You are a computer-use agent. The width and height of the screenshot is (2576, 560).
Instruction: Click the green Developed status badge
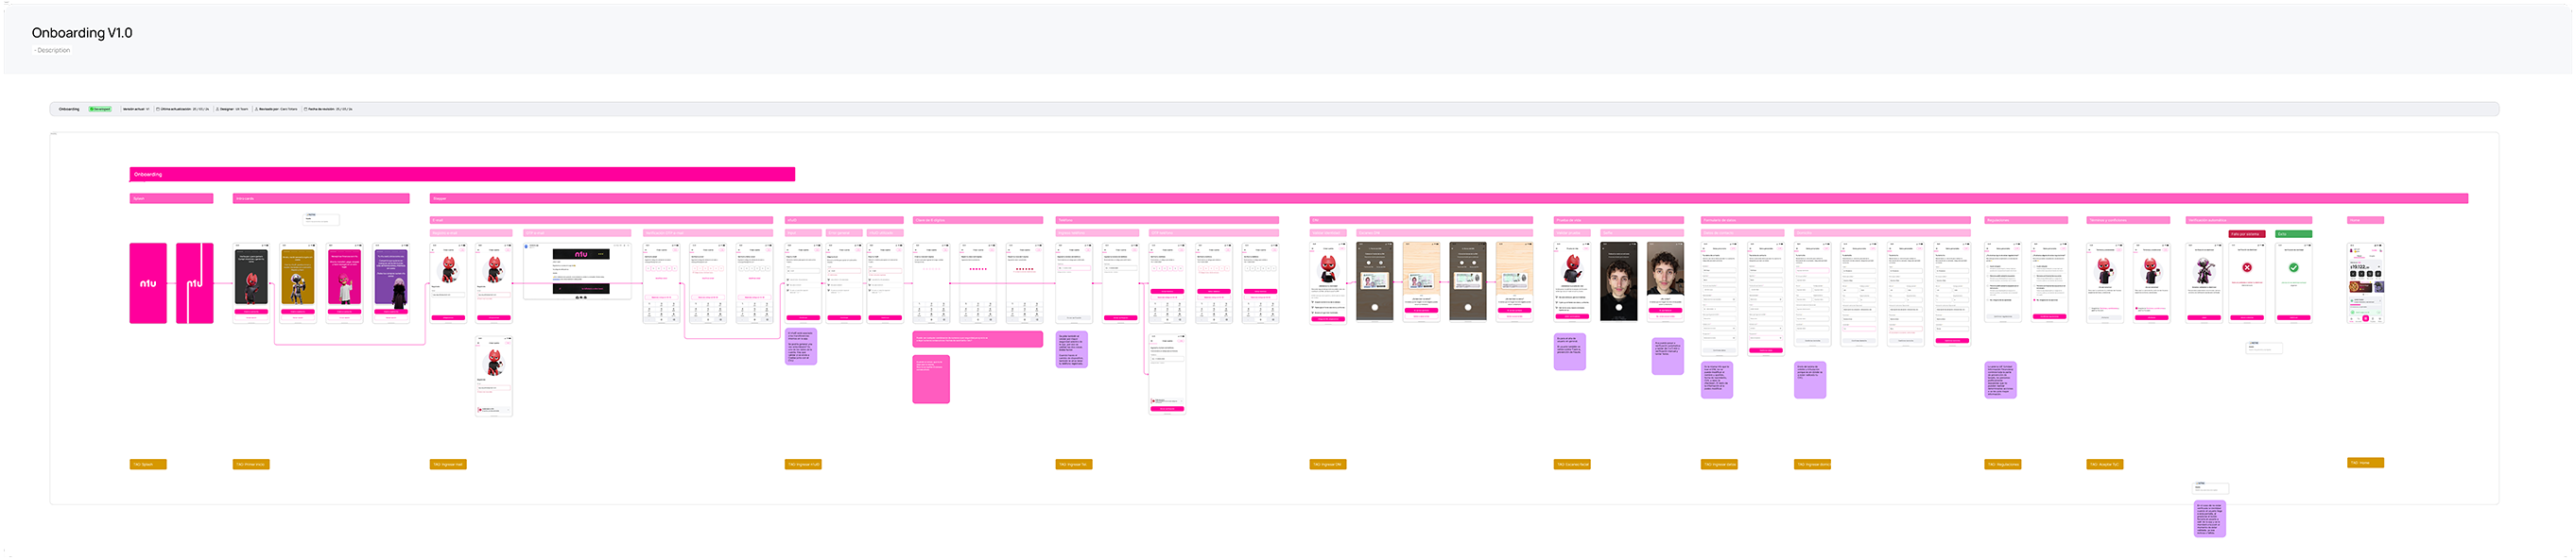(100, 109)
